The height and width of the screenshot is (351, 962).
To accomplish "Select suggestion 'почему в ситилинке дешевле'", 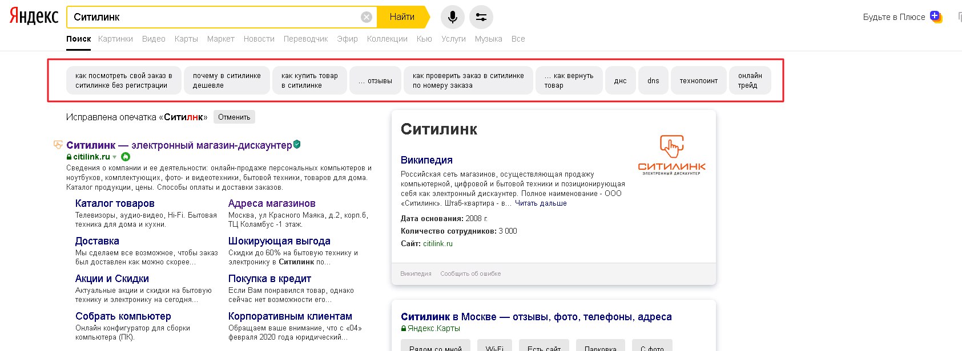I will click(x=227, y=80).
